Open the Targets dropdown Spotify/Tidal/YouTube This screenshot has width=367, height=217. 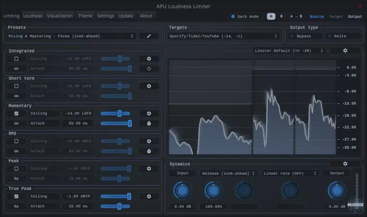pos(223,36)
